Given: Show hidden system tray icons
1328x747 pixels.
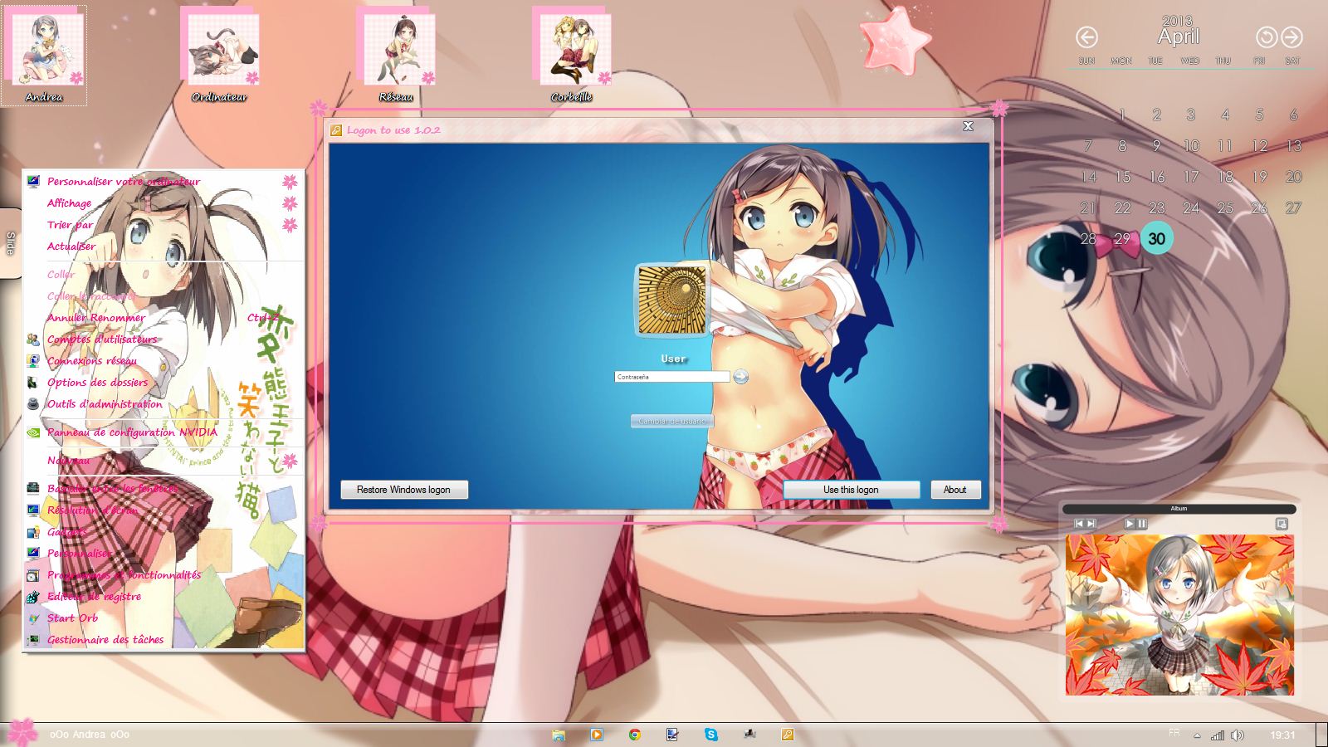Looking at the screenshot, I should [1197, 735].
